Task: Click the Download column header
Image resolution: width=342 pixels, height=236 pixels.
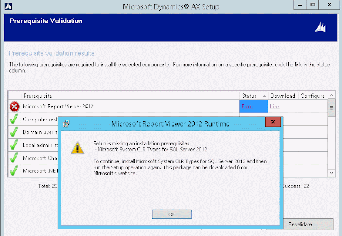Action: pos(283,96)
